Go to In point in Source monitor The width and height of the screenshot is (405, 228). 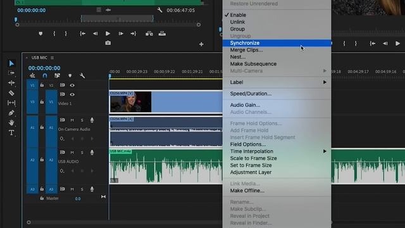[x=83, y=34]
